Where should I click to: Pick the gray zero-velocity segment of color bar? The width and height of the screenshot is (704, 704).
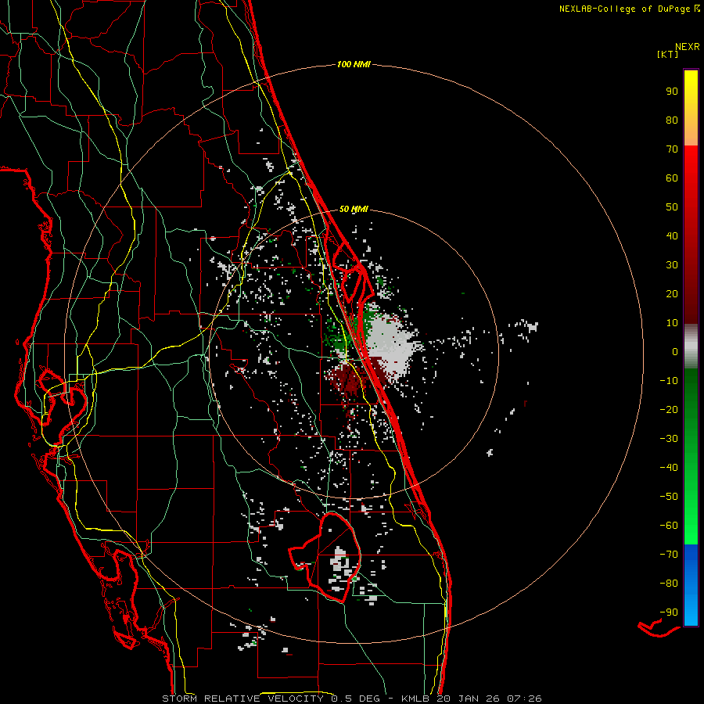[691, 347]
